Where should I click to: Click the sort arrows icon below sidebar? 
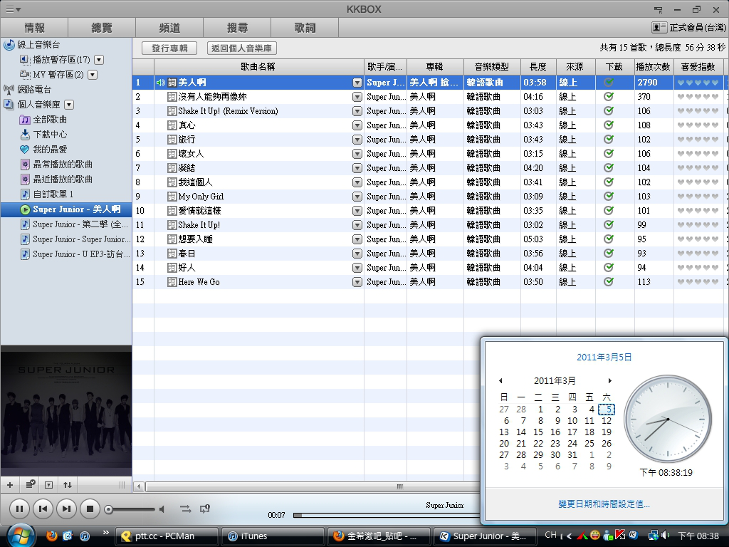point(68,485)
